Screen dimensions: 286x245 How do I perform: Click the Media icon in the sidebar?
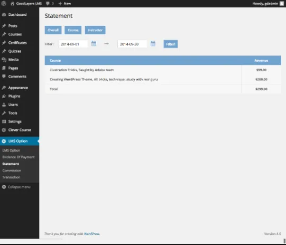click(x=4, y=60)
